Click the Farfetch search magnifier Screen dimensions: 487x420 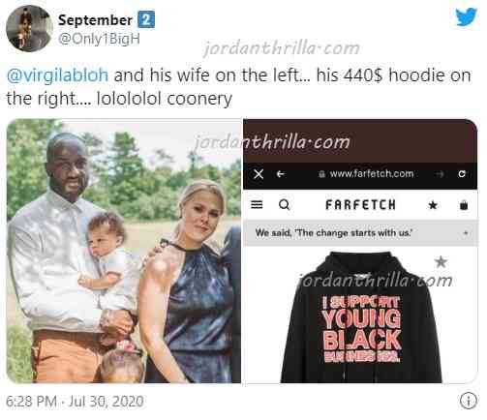point(285,204)
